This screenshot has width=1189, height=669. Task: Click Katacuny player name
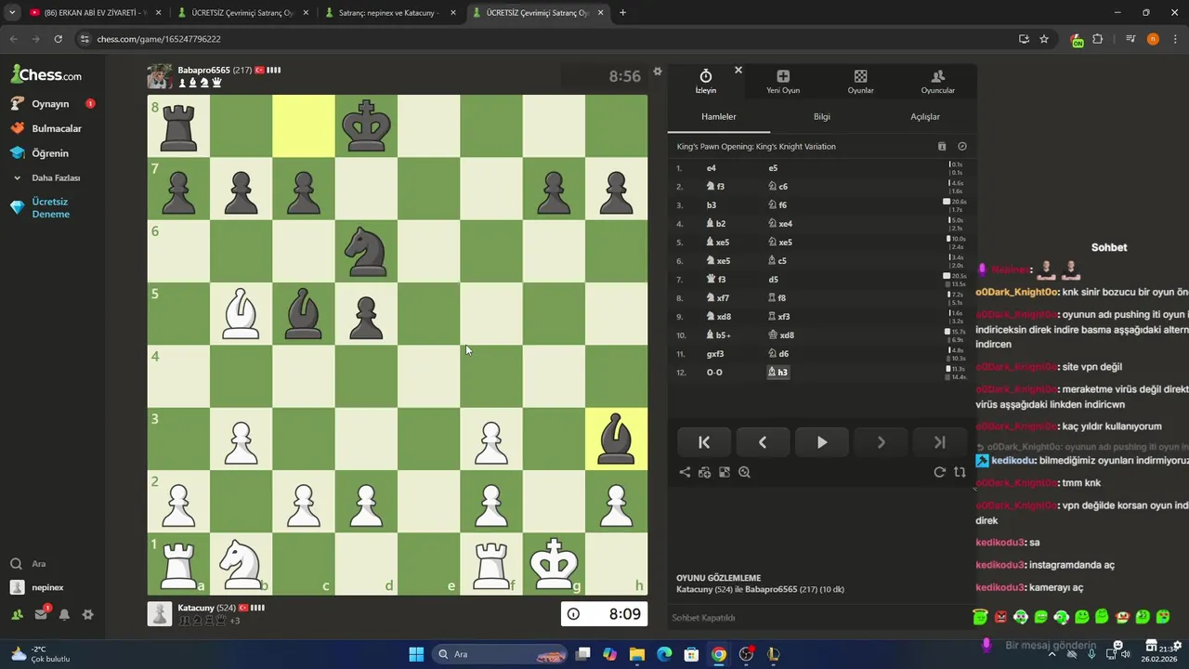point(196,608)
